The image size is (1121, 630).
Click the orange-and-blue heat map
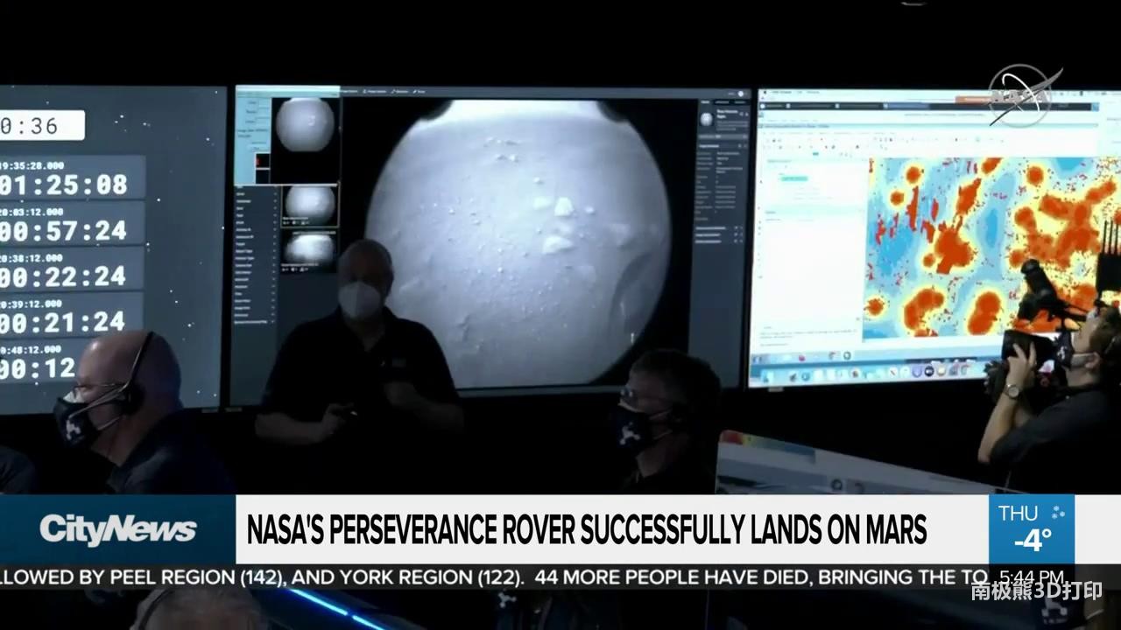[990, 247]
